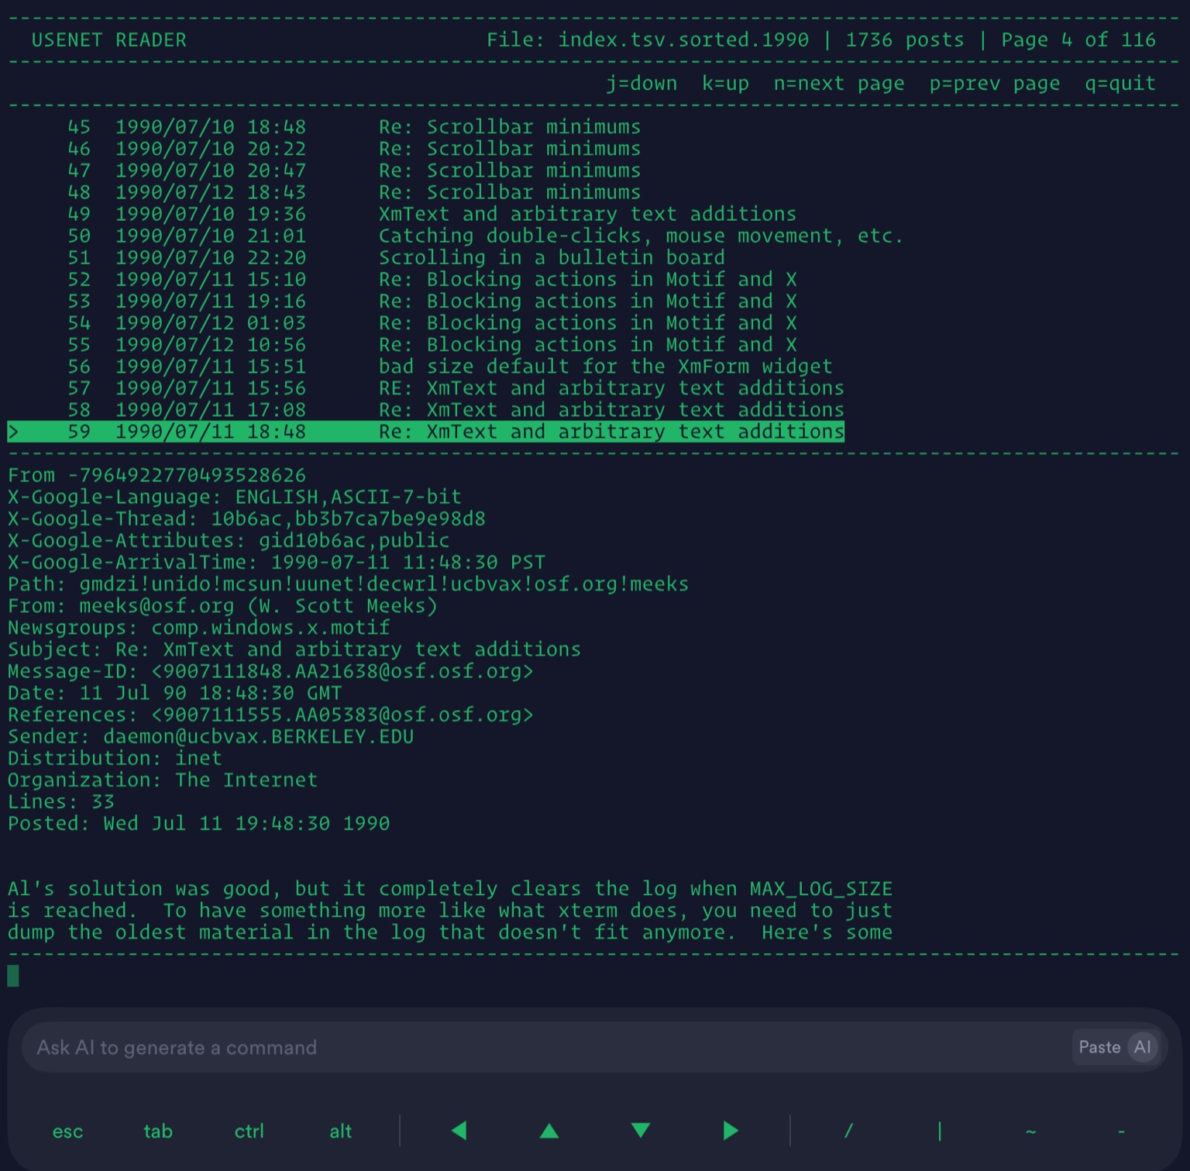Viewport: 1190px width, 1171px height.
Task: Click the p=prev page shortcut hint
Action: click(x=994, y=83)
